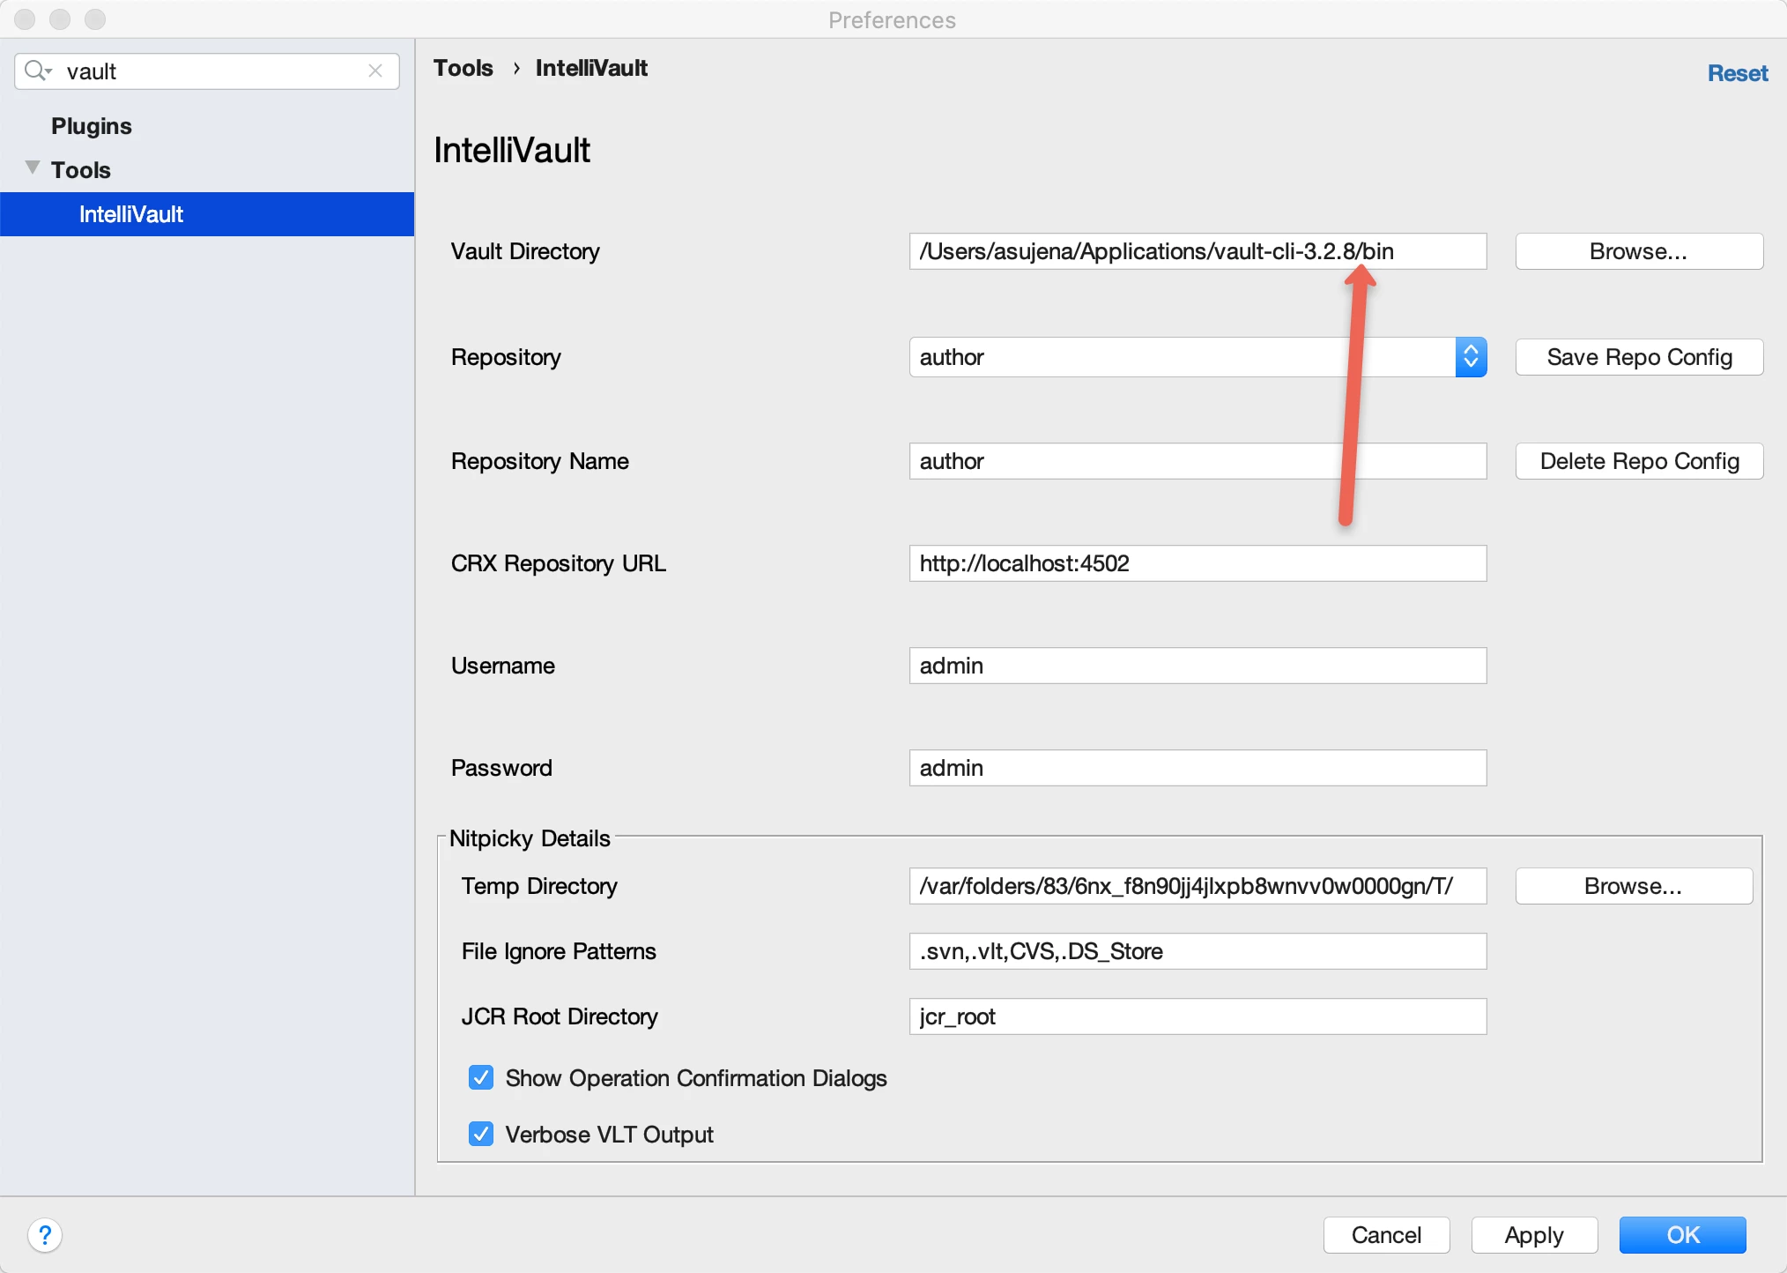Click the breadcrumb chevron after Tools
This screenshot has width=1787, height=1273.
coord(516,68)
